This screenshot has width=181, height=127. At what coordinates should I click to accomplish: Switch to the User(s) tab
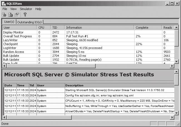(9, 22)
